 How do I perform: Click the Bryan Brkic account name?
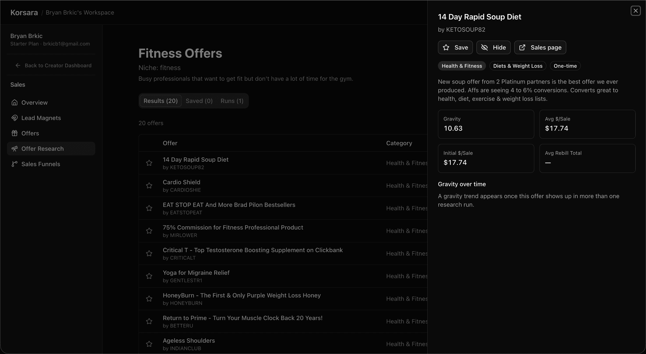point(26,36)
